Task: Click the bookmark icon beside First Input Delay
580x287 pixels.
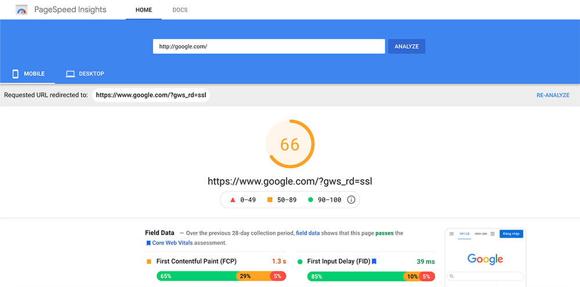Action: coord(374,261)
